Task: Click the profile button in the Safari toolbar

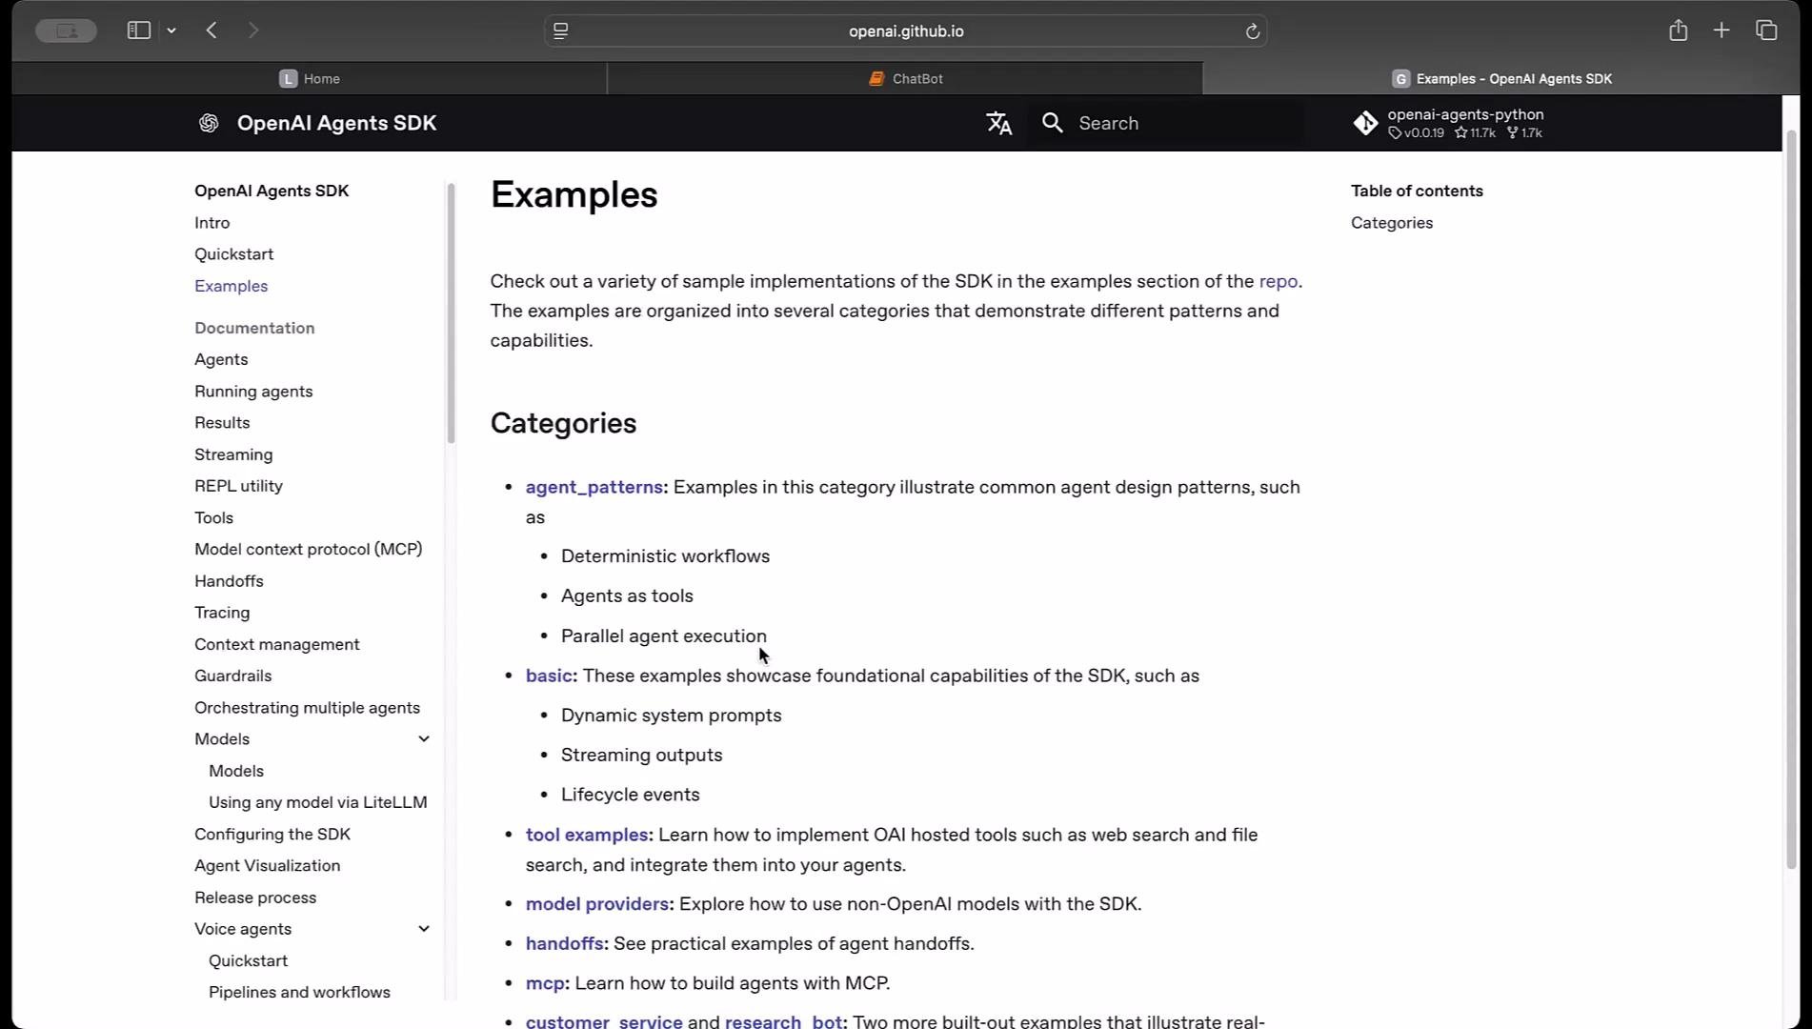Action: [66, 30]
